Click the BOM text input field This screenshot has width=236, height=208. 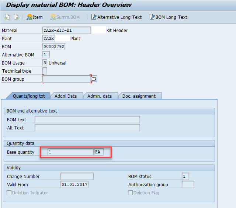pos(87,119)
